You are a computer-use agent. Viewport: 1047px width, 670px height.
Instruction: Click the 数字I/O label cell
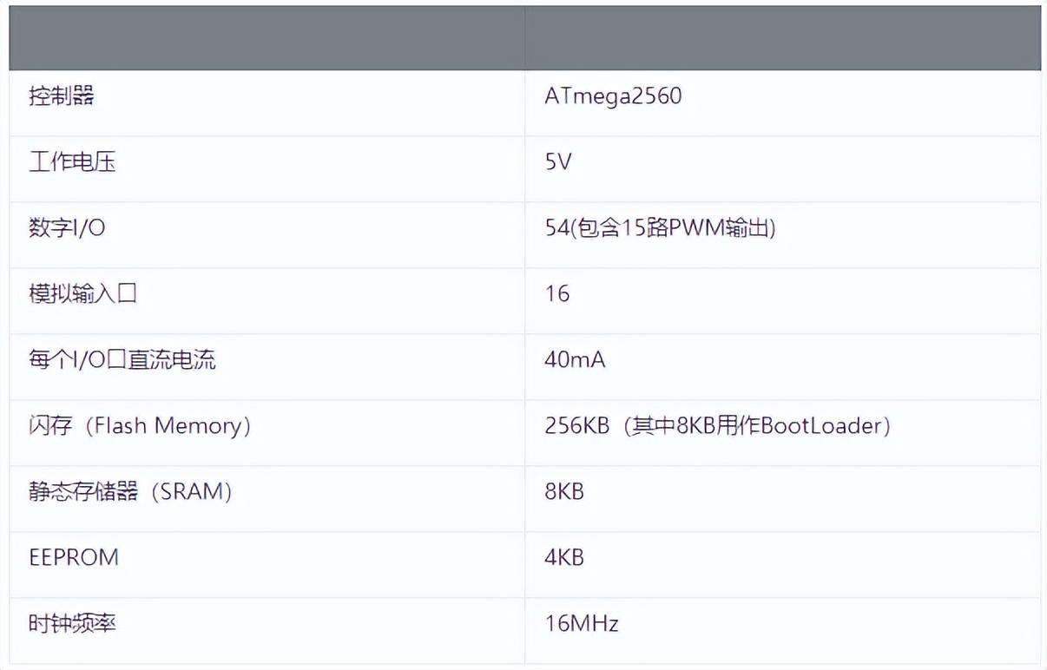point(68,228)
